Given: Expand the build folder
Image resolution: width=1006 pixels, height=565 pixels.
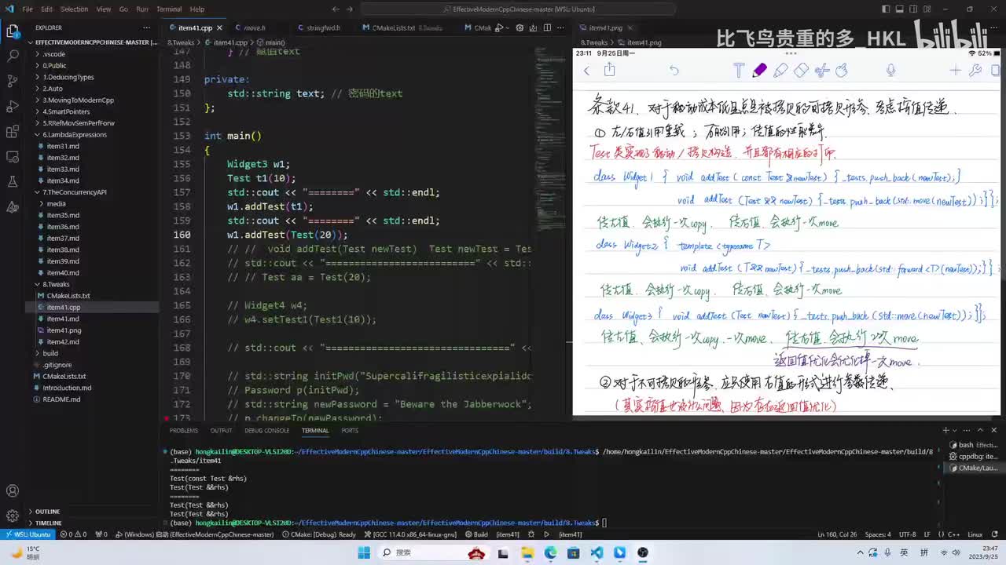Looking at the screenshot, I should coord(50,353).
